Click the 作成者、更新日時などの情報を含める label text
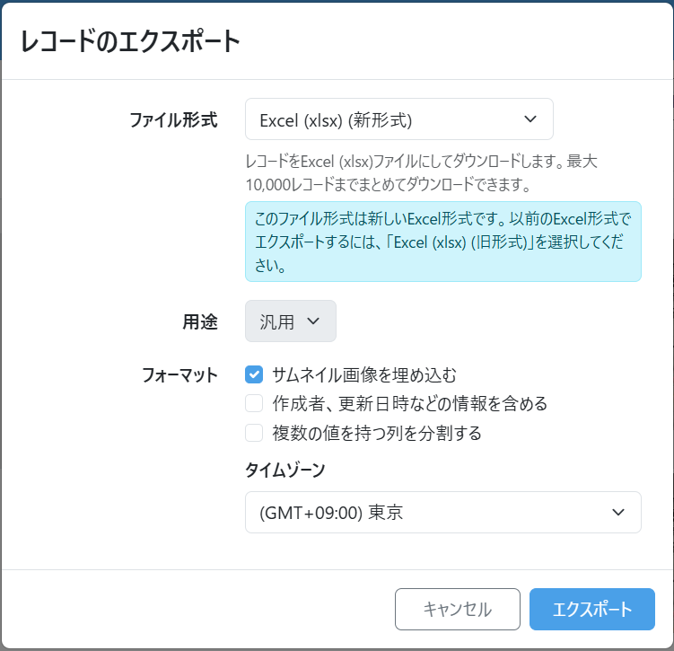This screenshot has height=651, width=674. 409,403
